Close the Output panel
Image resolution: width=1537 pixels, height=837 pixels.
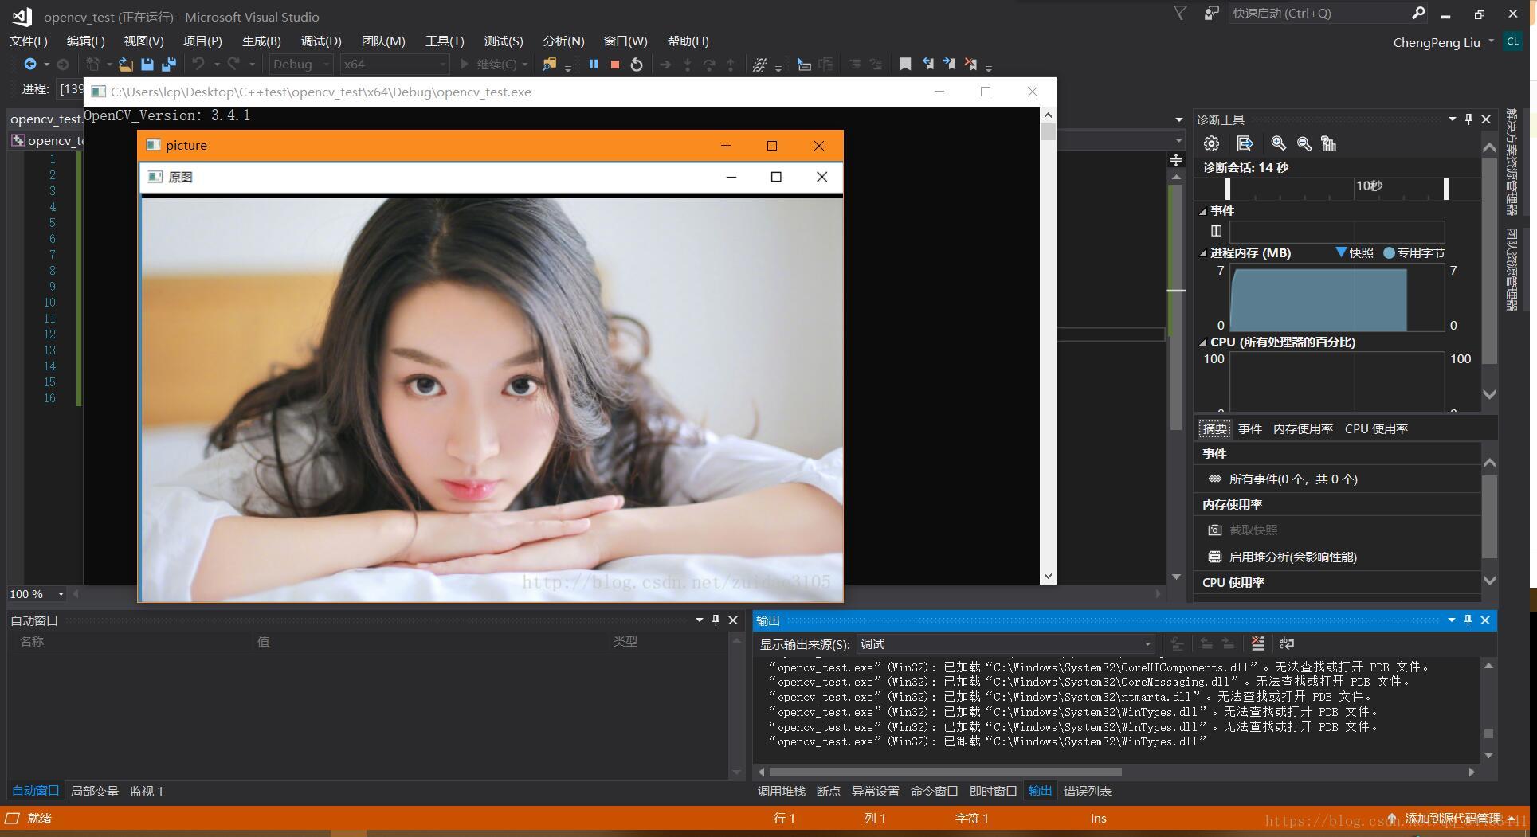[1485, 620]
